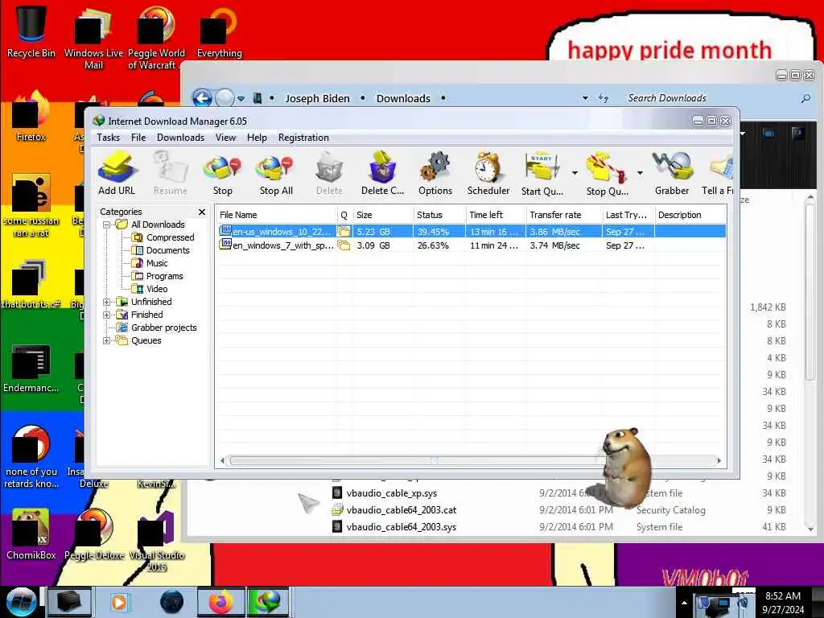Open the File menu

click(x=138, y=138)
